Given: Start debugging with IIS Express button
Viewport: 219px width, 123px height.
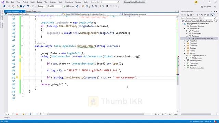Looking at the screenshot, I should click(x=69, y=6).
